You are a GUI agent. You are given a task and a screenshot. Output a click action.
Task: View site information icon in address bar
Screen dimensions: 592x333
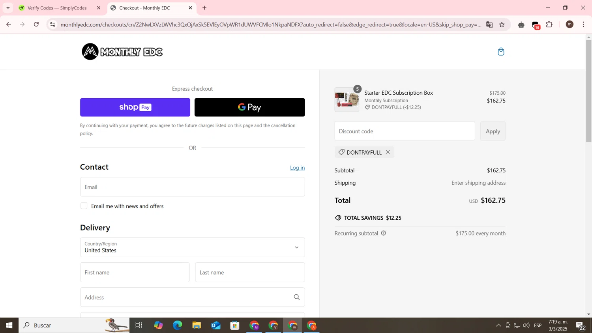click(52, 24)
